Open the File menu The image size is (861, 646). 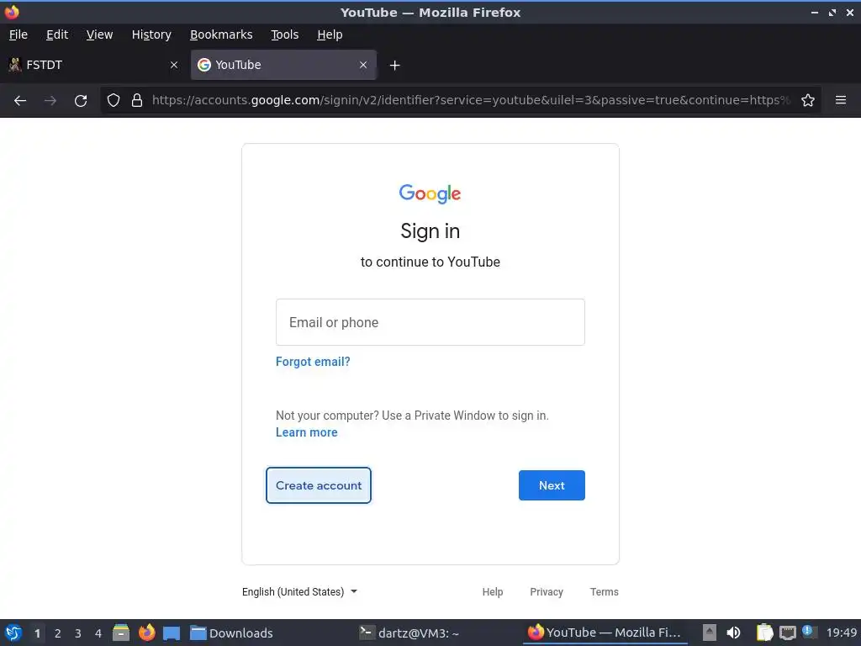click(x=18, y=34)
